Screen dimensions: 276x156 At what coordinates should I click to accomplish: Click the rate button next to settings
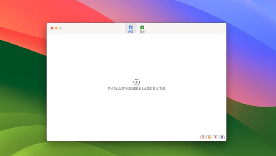pos(215,137)
